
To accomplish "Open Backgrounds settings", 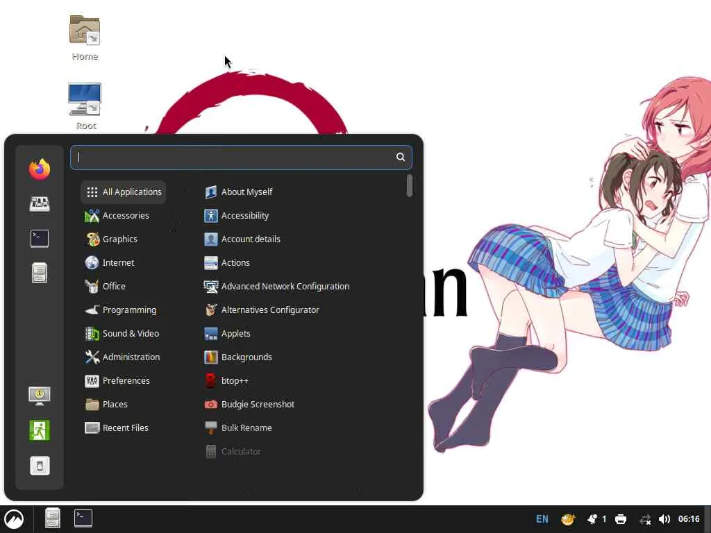I will click(239, 357).
